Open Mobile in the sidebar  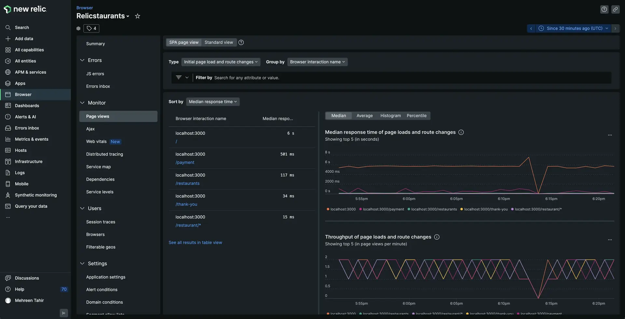21,184
